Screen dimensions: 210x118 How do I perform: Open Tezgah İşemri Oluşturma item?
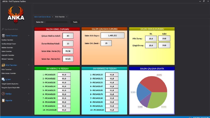(x=10, y=84)
